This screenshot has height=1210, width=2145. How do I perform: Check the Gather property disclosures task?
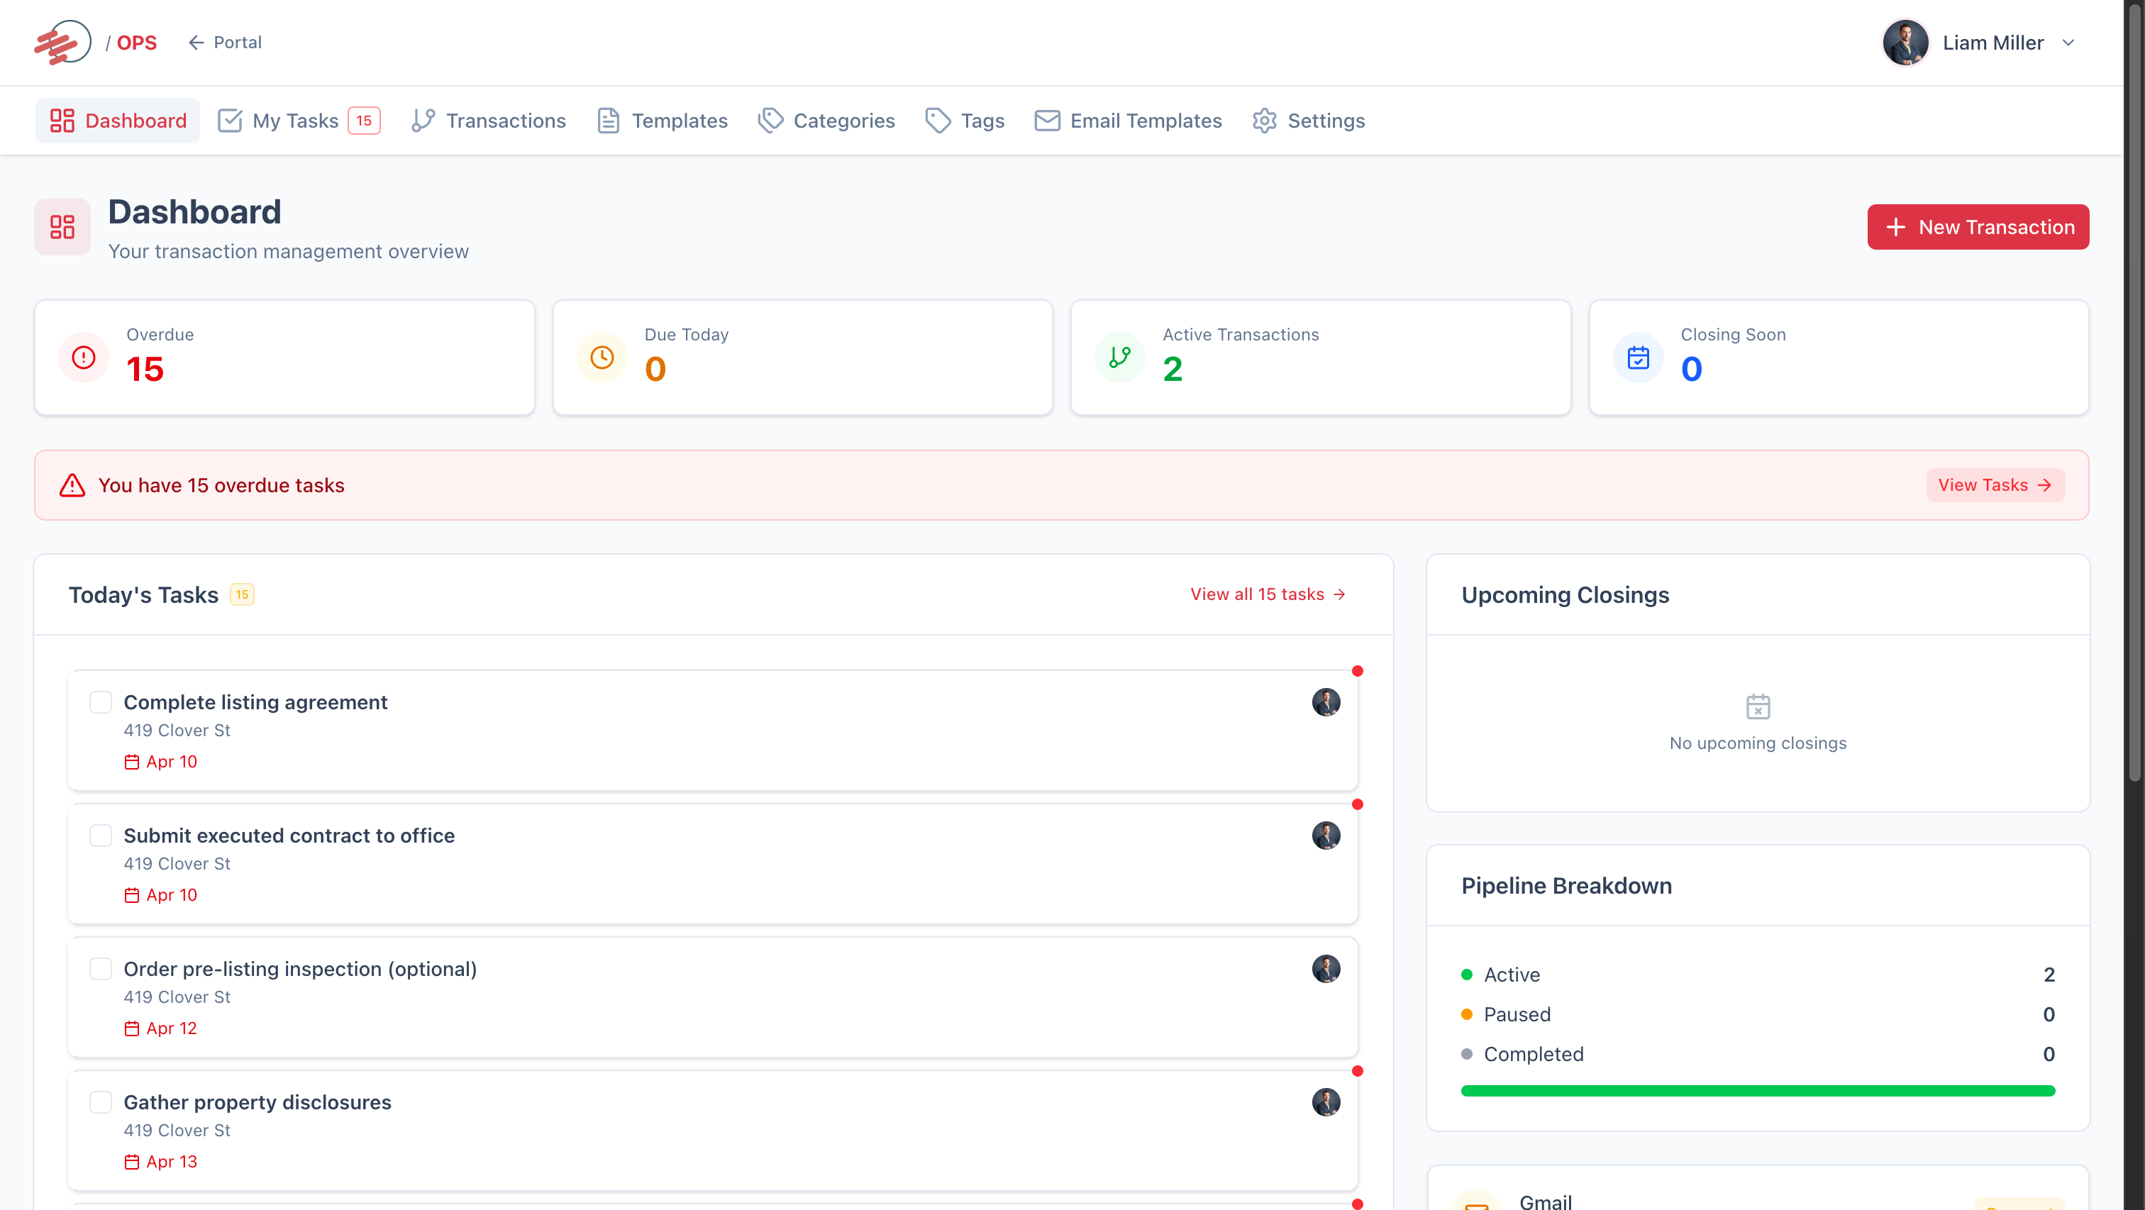101,1101
